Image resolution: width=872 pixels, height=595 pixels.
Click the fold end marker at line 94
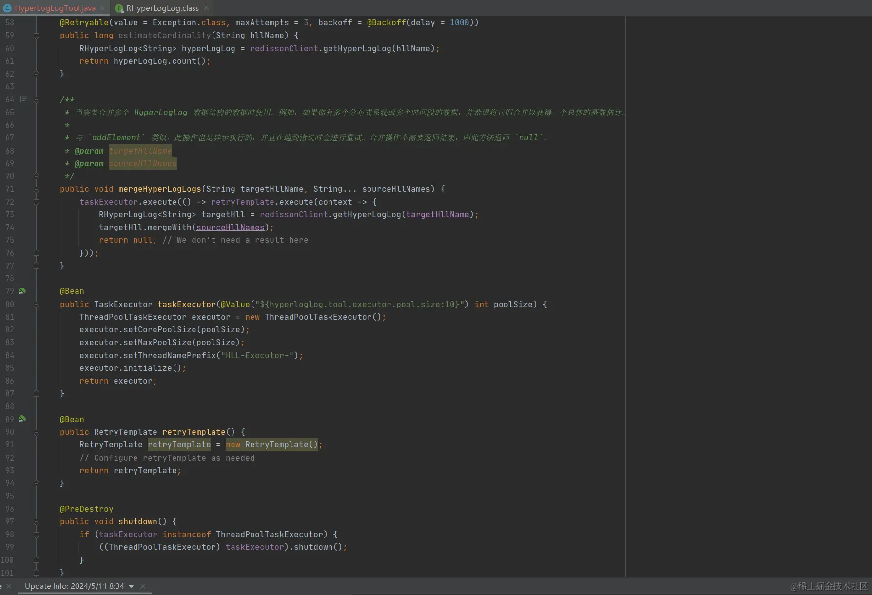pos(36,483)
